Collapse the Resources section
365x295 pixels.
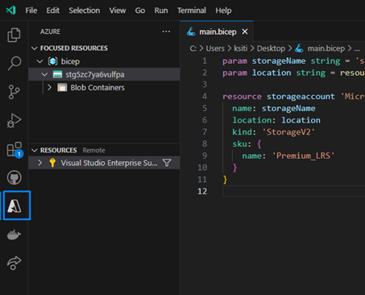pos(35,150)
